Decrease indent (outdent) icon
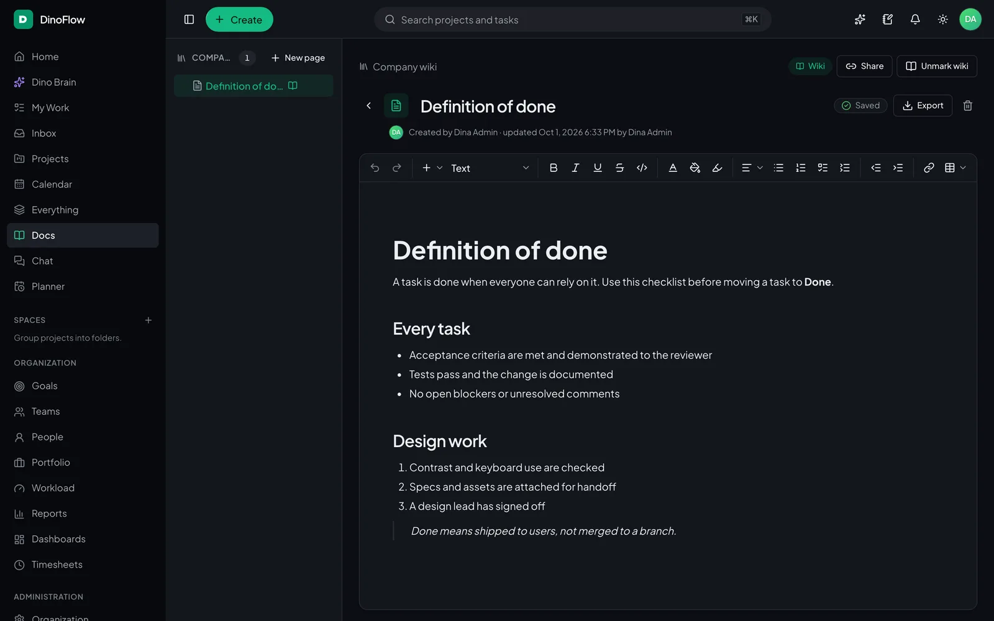 [876, 168]
